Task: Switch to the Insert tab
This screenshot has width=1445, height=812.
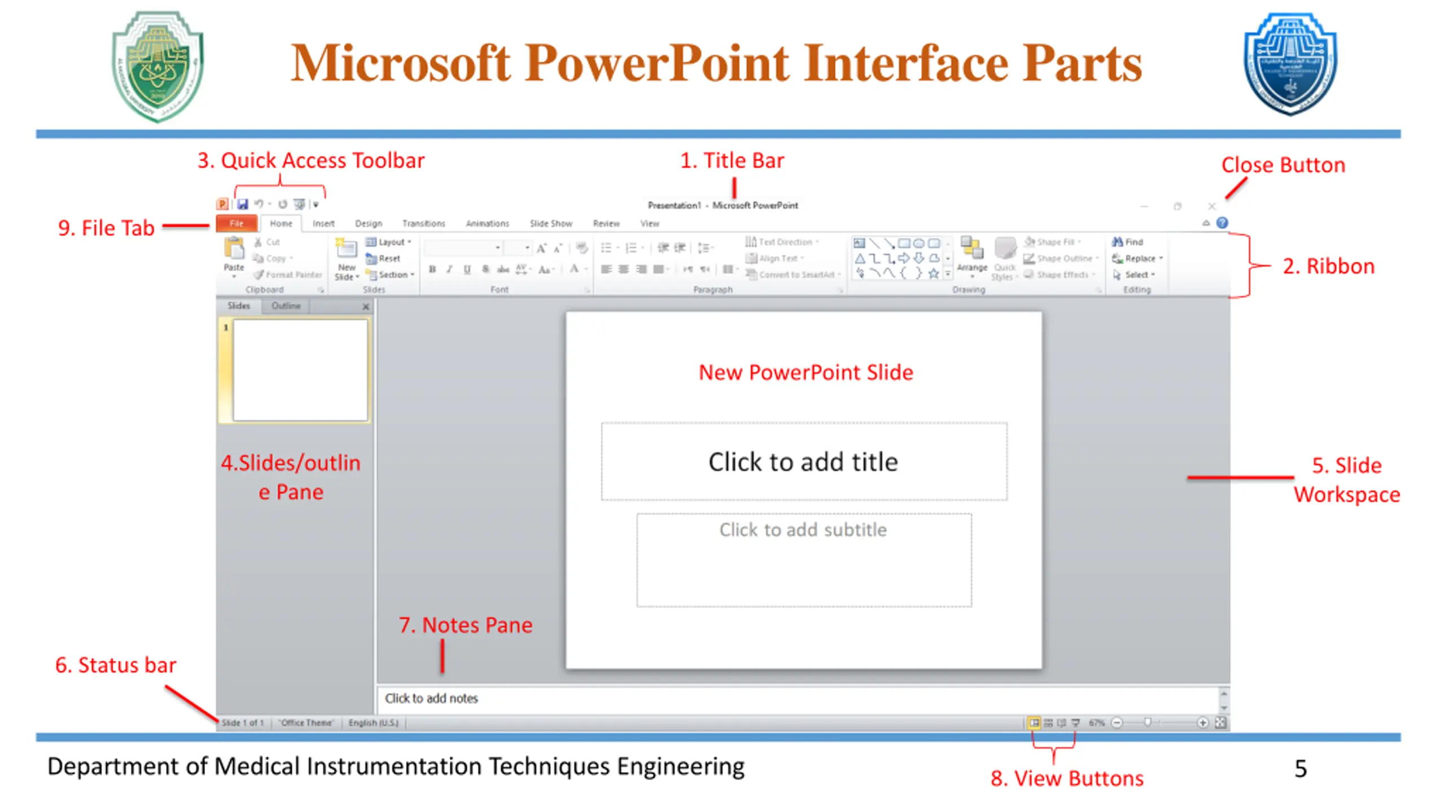Action: [x=323, y=224]
